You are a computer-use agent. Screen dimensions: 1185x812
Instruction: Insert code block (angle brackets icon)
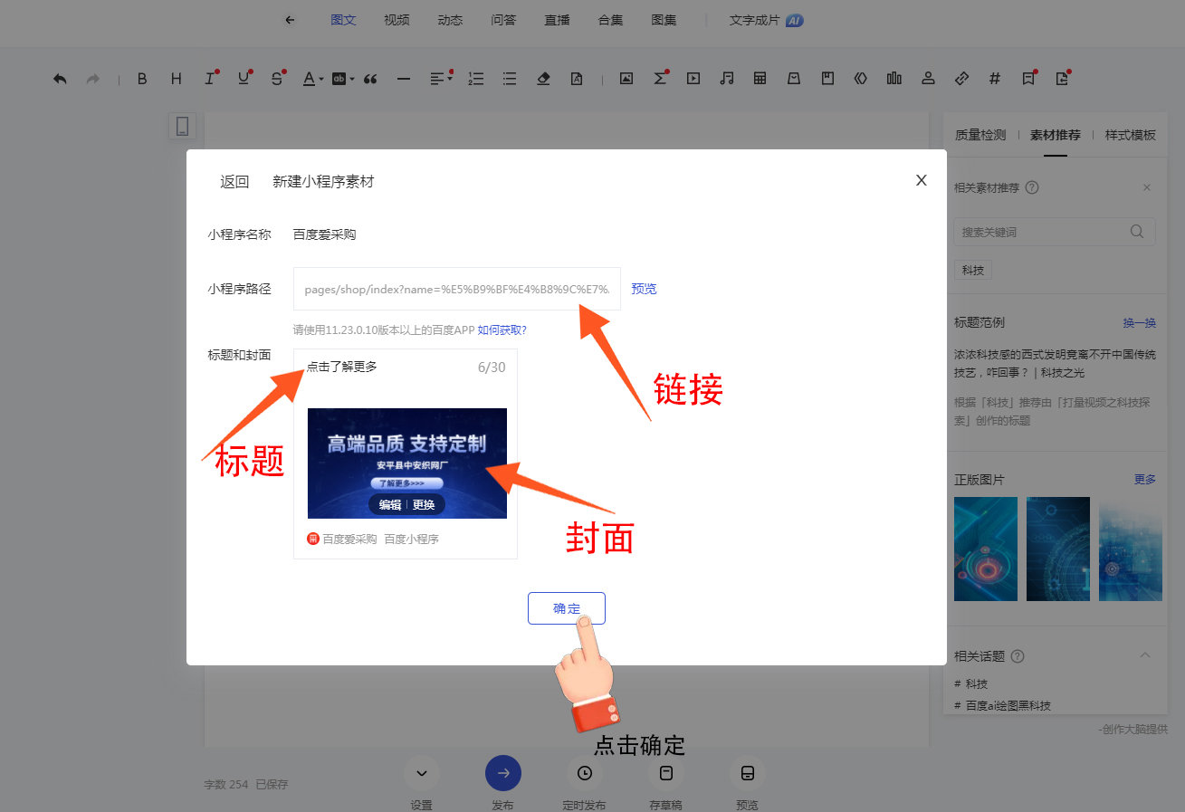coord(861,79)
